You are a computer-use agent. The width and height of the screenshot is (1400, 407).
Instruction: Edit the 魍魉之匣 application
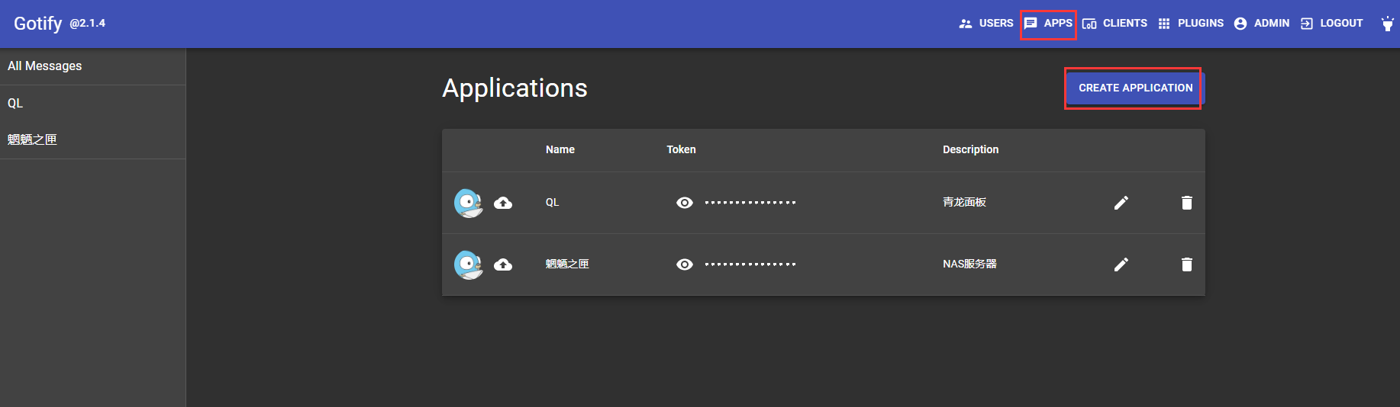1121,264
